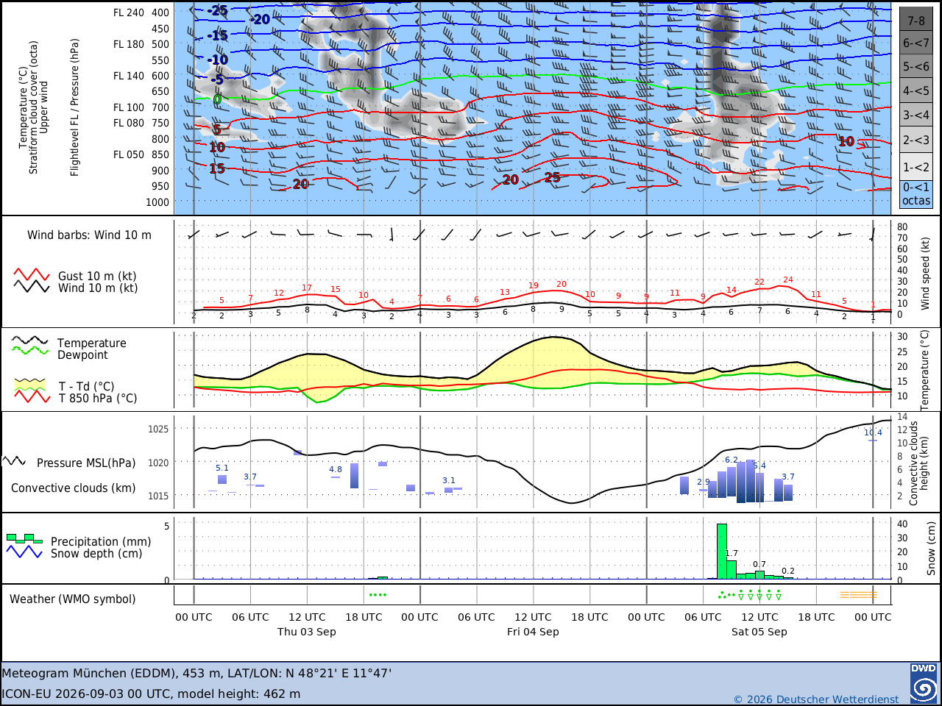Image resolution: width=942 pixels, height=706 pixels.
Task: Click the Sat 05 Sep date label
Action: coord(759,632)
